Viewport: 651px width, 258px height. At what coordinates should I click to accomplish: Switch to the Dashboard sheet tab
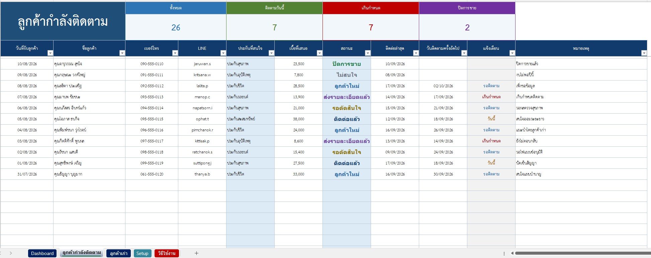point(42,253)
